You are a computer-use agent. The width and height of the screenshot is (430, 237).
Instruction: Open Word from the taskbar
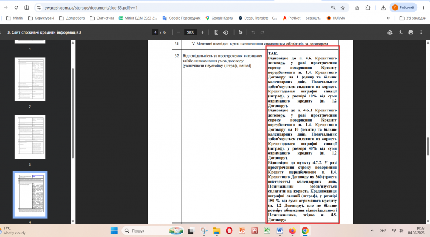280,231
